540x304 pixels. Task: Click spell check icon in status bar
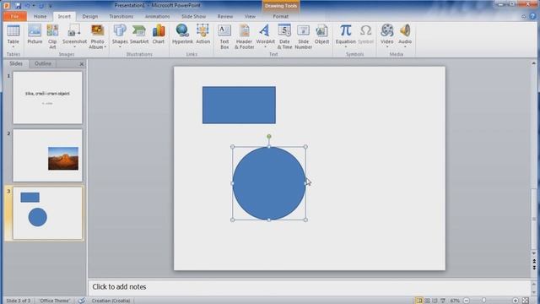point(81,301)
